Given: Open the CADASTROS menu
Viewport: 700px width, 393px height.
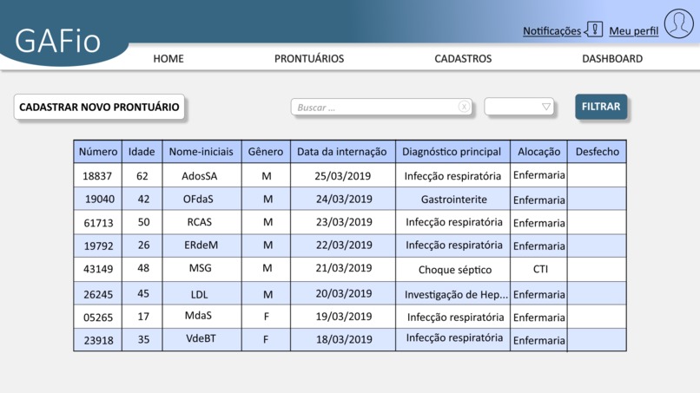Looking at the screenshot, I should pos(463,58).
